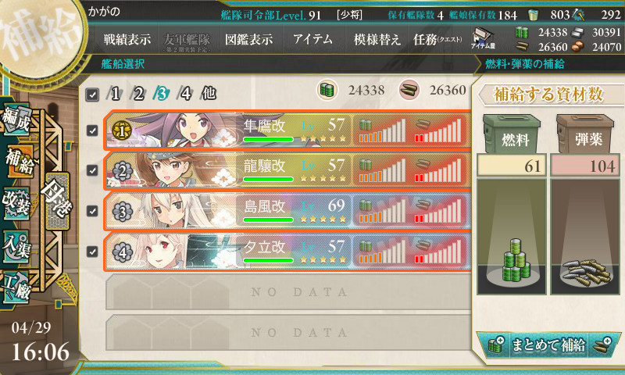Uncheck the 夕立改 ship checkbox

click(x=92, y=252)
